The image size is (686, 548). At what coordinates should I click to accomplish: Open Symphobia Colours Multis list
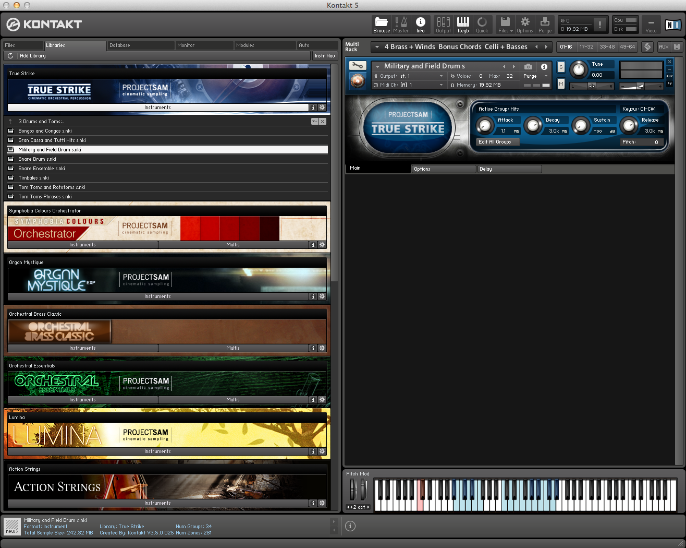click(x=233, y=245)
